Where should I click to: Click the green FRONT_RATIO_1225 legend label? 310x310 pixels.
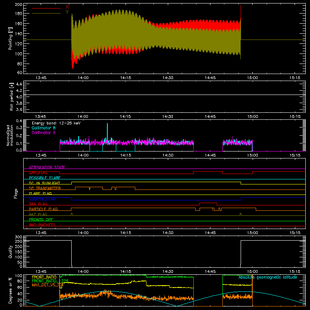click(x=50, y=281)
